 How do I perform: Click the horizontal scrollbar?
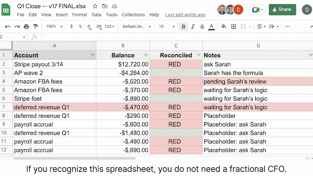pos(75,158)
